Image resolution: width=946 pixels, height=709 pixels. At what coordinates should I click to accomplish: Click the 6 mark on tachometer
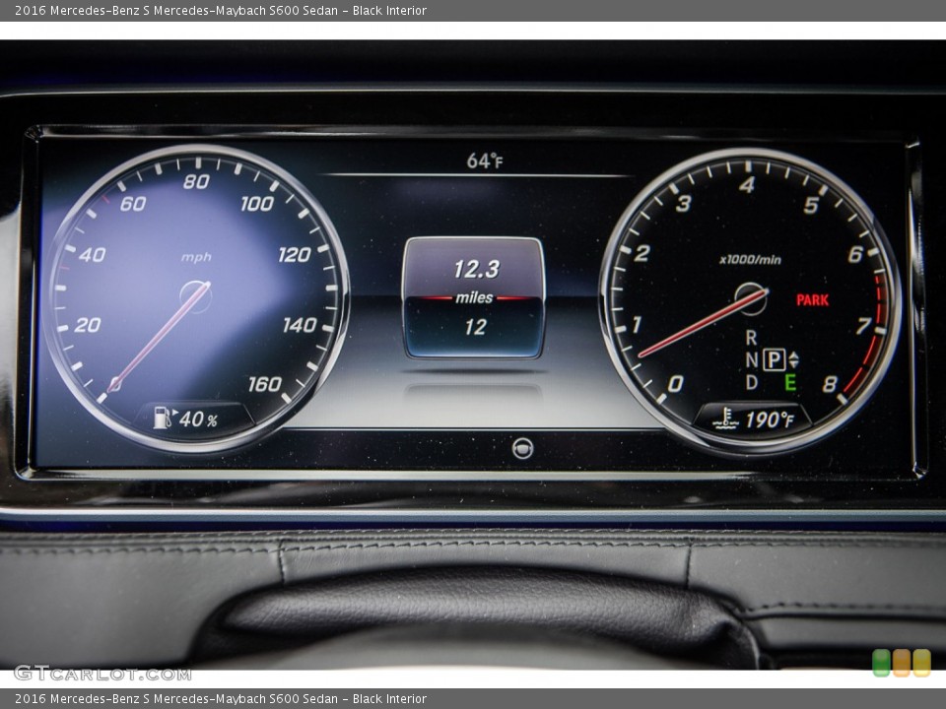coord(855,254)
